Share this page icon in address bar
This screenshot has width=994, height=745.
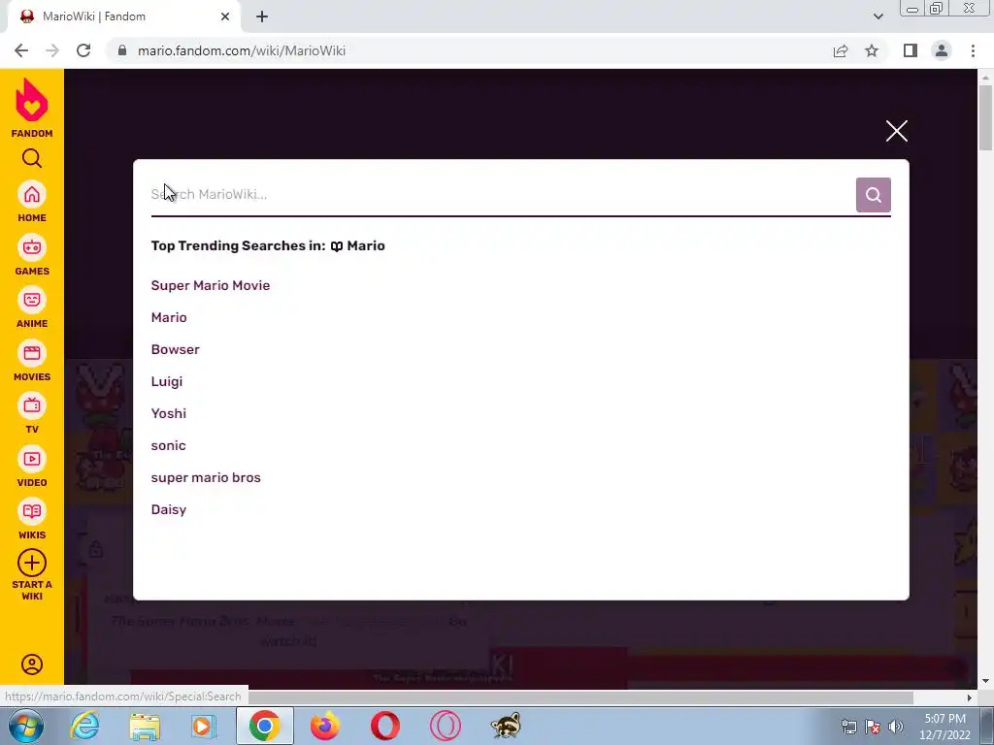[x=841, y=50]
